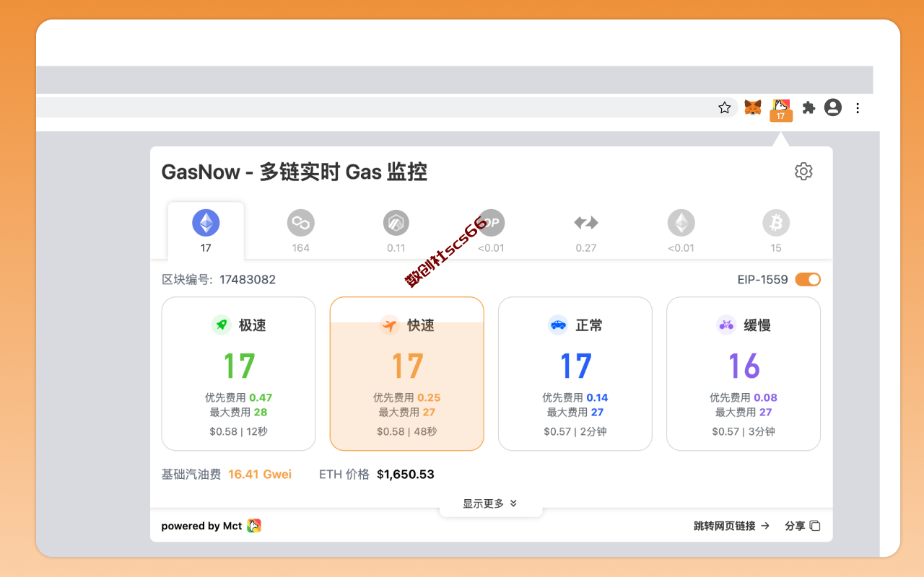
Task: Click the $0.58 | 12秒 estimate
Action: click(238, 431)
